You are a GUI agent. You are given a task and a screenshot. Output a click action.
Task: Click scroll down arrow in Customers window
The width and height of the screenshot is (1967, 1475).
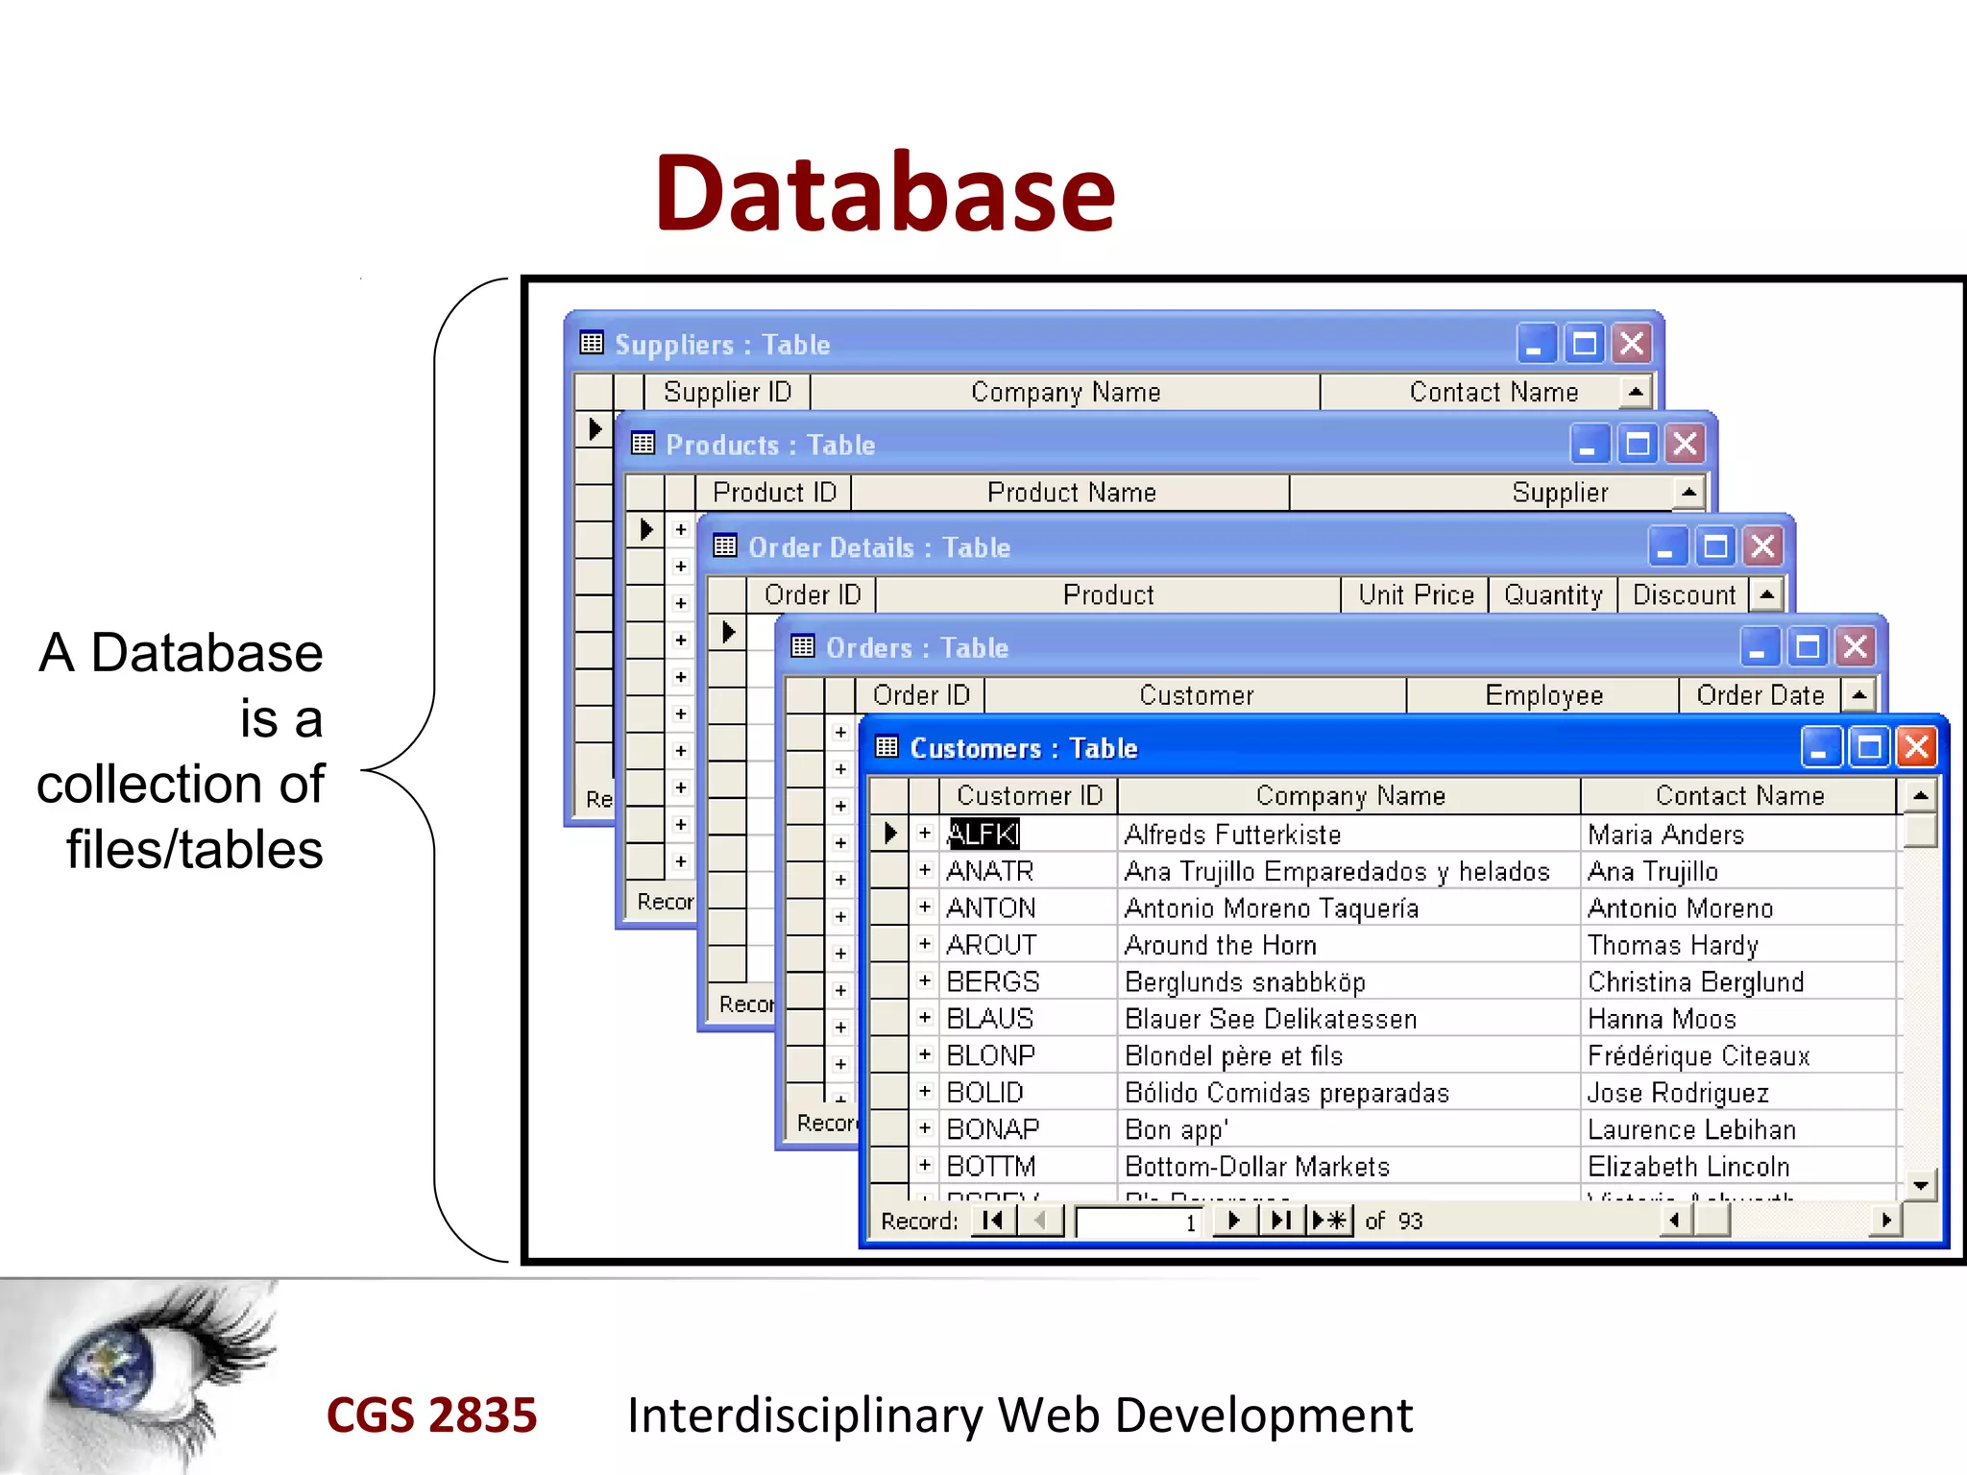point(1920,1184)
